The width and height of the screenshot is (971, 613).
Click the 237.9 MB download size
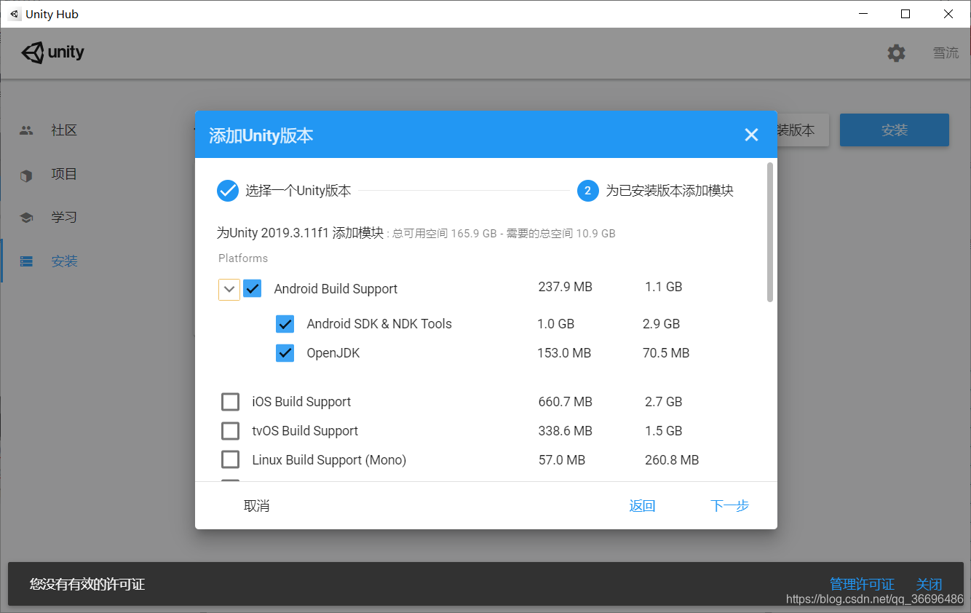(x=566, y=287)
